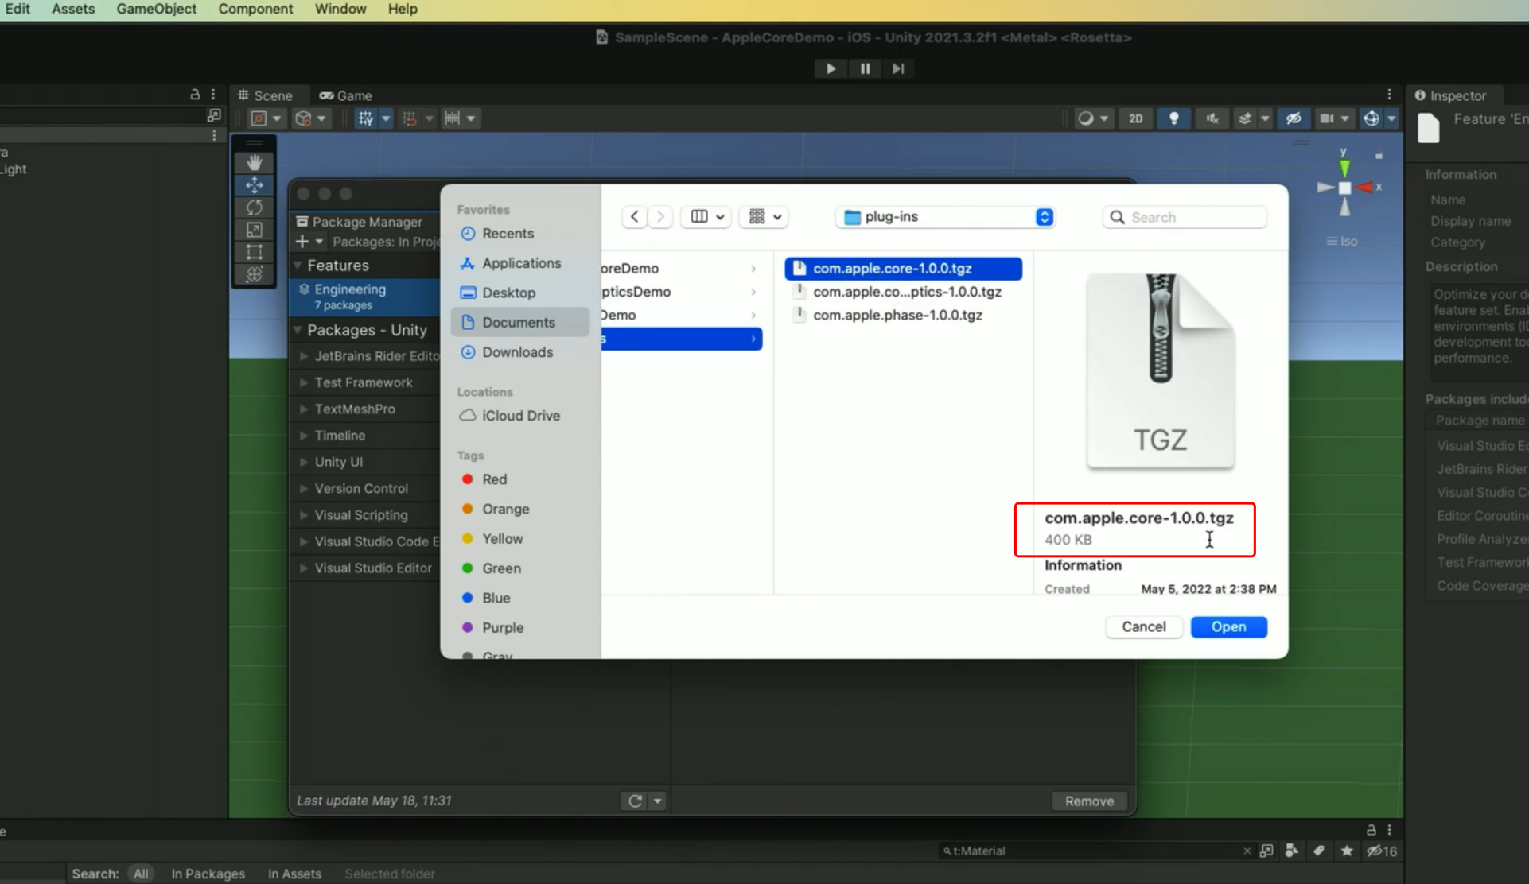Select the Purple tag
1529x884 pixels.
(x=519, y=627)
